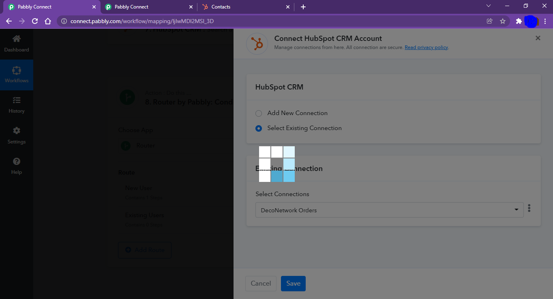Open a new browser tab

303,7
